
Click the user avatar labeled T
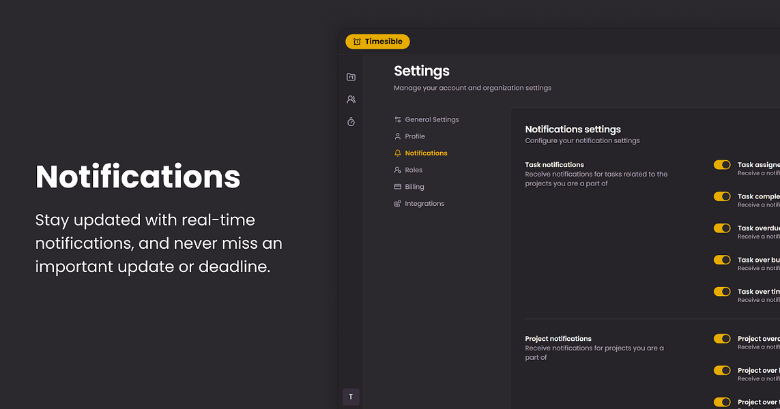[351, 397]
